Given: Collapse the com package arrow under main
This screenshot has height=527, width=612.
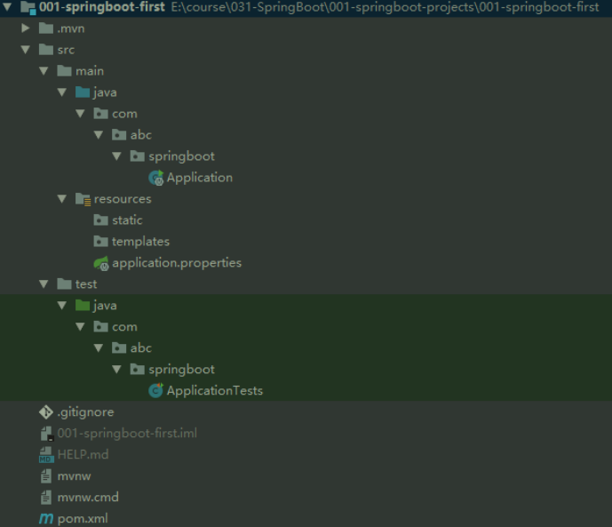Looking at the screenshot, I should (x=80, y=114).
